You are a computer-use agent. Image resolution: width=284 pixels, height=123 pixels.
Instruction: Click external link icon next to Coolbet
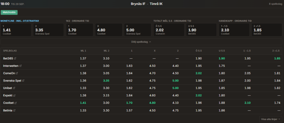16,103
